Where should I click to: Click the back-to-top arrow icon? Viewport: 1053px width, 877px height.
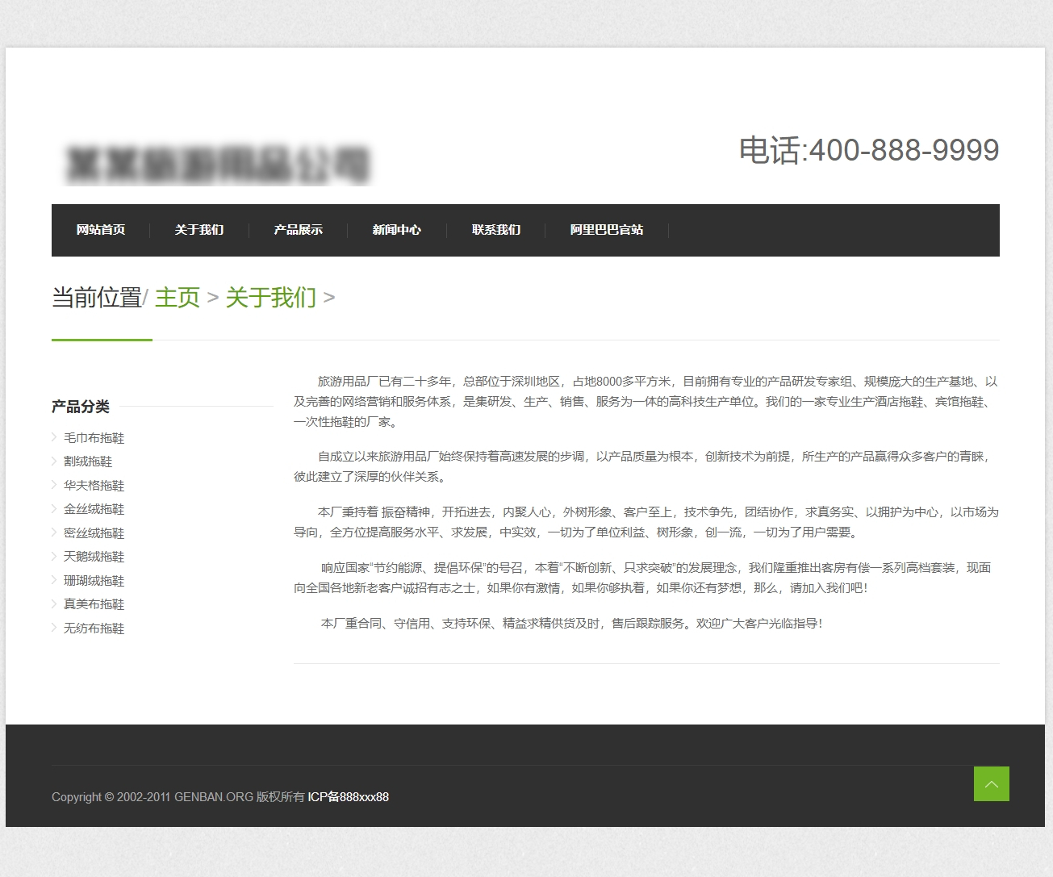[991, 783]
